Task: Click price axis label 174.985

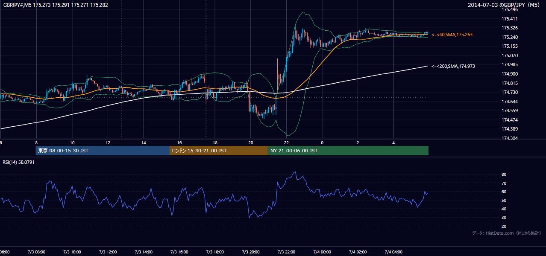Action: tap(509, 64)
